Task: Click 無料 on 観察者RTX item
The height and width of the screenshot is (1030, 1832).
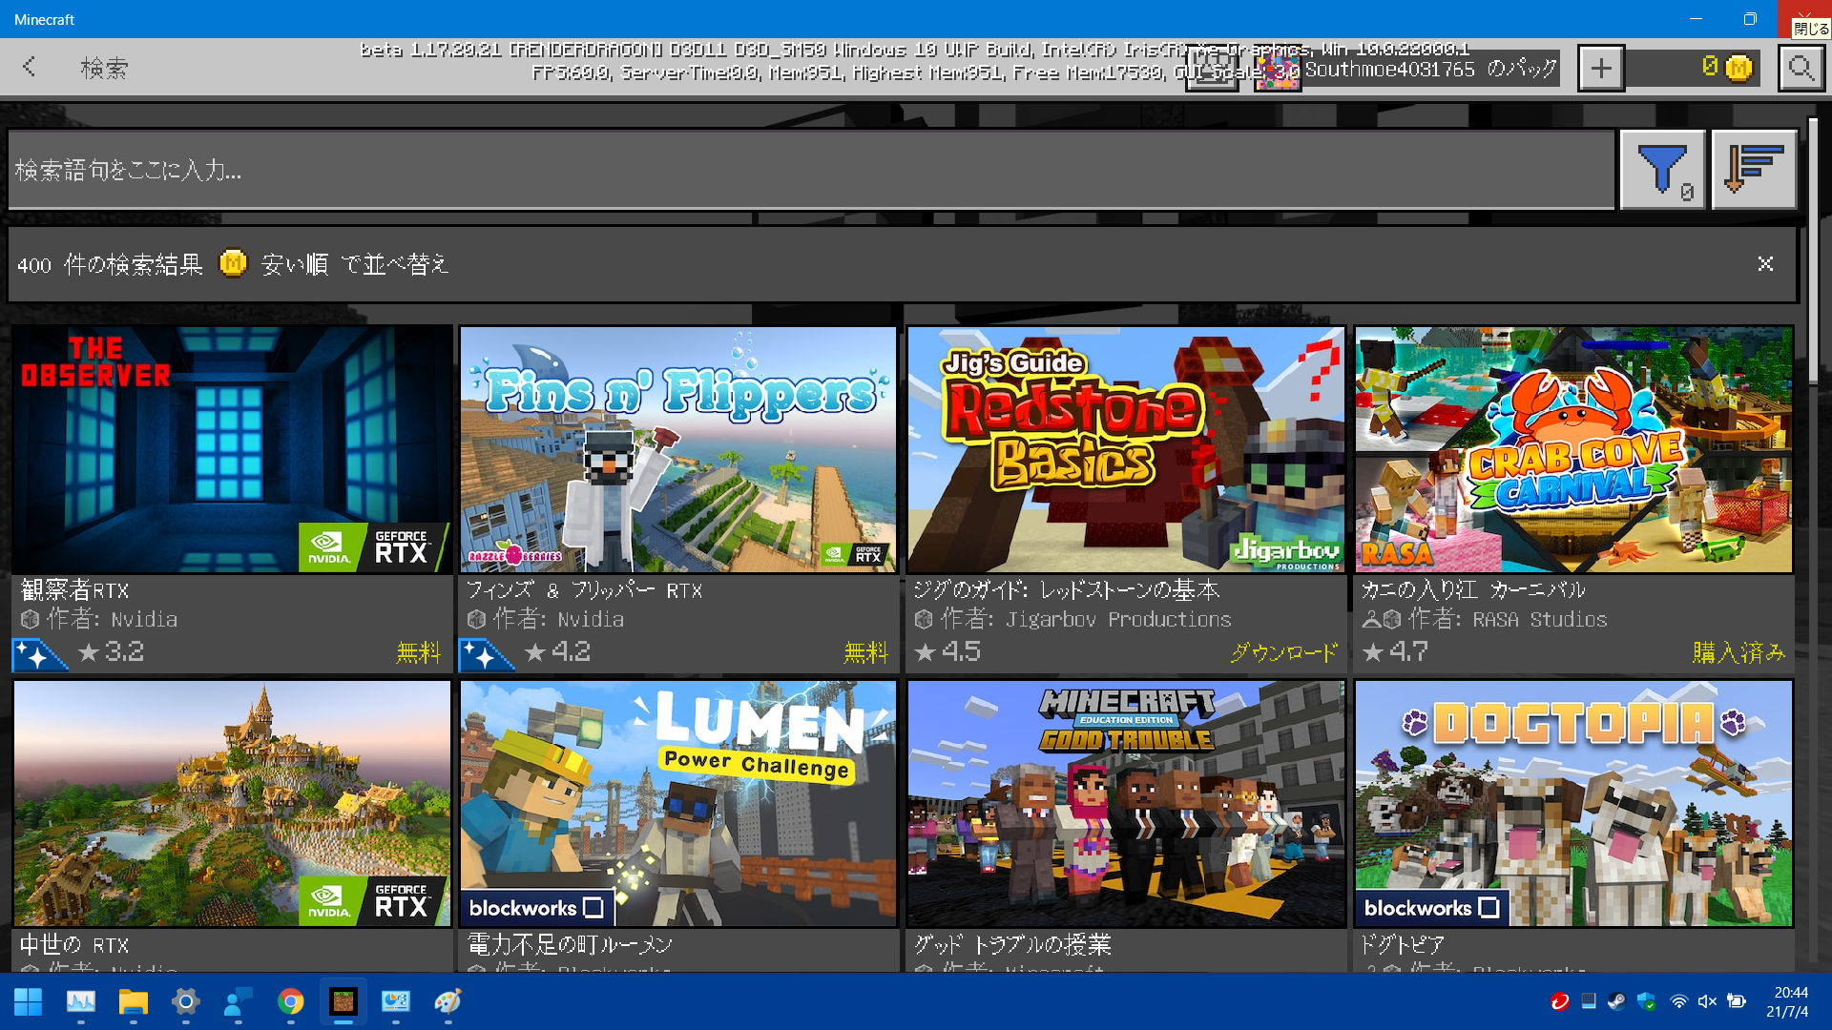Action: pos(418,652)
